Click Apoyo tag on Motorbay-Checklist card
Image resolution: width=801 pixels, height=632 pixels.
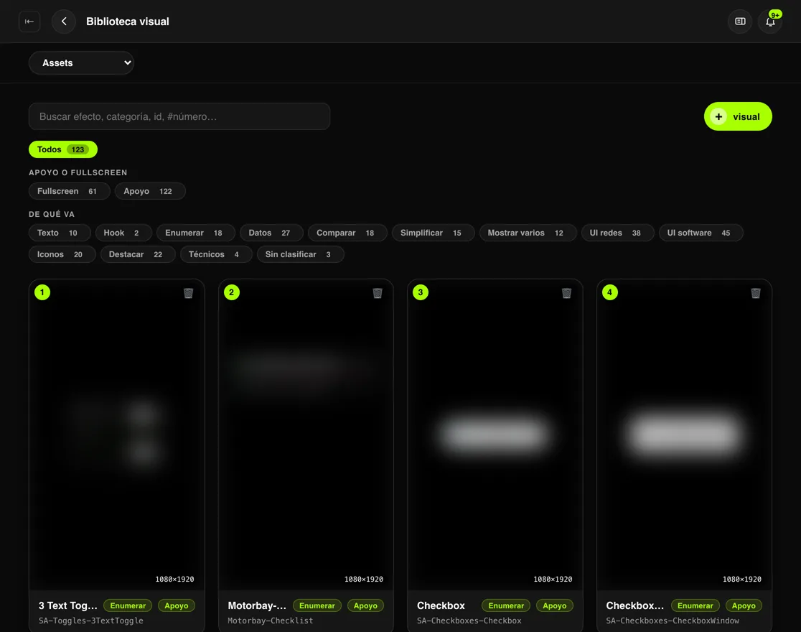pyautogui.click(x=365, y=605)
